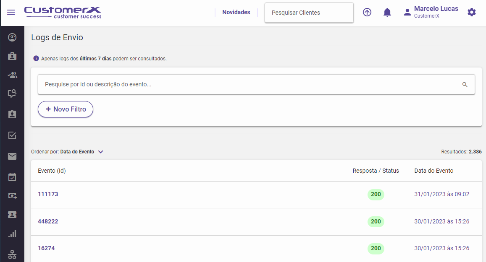Focus the event id or description search field
486x262 pixels.
256,84
